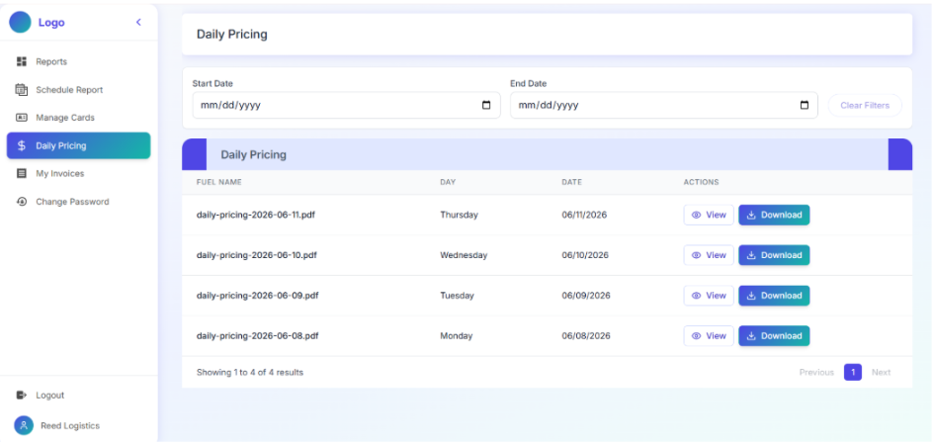The image size is (932, 446).
Task: Click the 06/09/2026 date cell
Action: point(585,296)
